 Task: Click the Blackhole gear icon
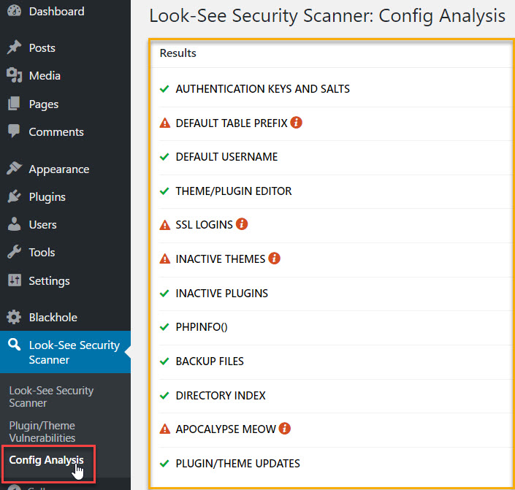point(14,317)
